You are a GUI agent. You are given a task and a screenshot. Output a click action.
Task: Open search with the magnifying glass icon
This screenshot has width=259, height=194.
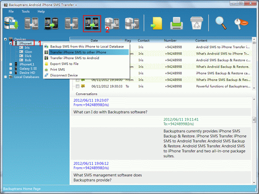[x=221, y=23]
